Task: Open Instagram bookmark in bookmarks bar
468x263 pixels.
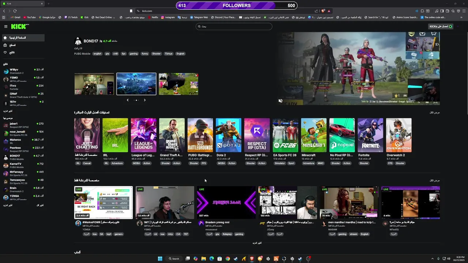Action: 168,17
